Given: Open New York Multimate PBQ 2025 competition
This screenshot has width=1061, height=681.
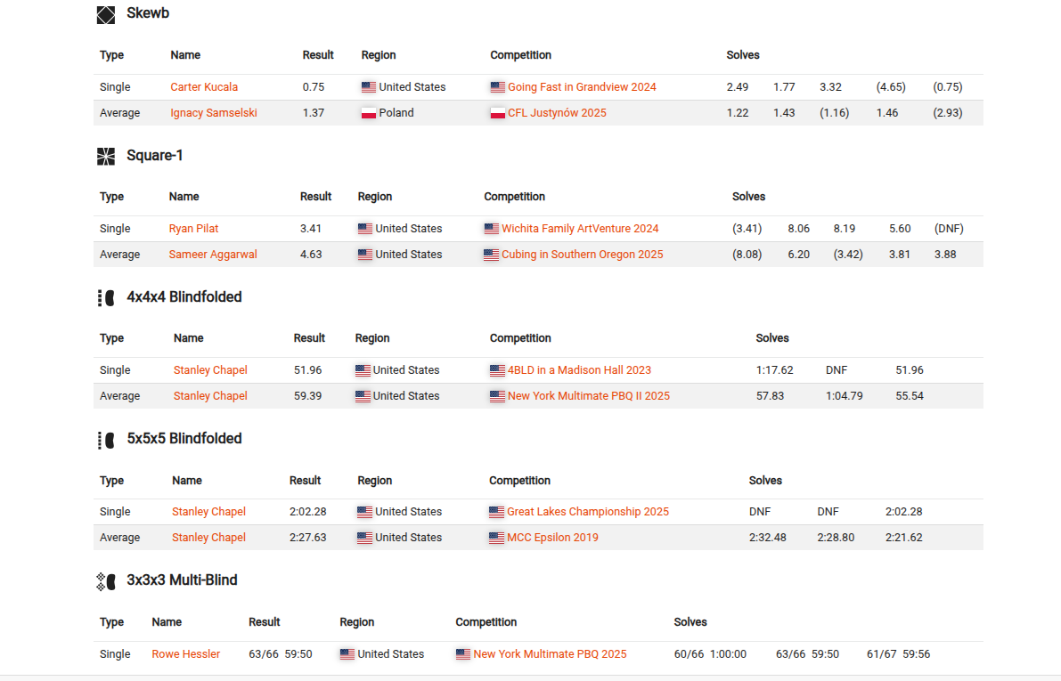Looking at the screenshot, I should pos(551,654).
